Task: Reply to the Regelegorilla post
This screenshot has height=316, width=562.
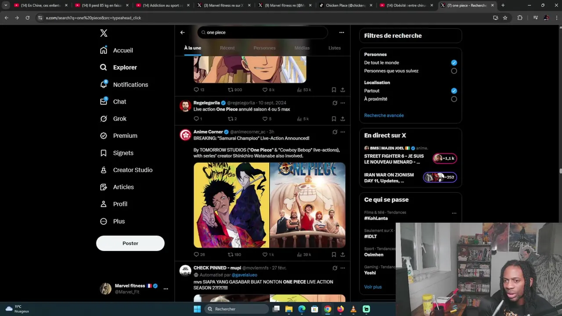Action: (x=198, y=118)
